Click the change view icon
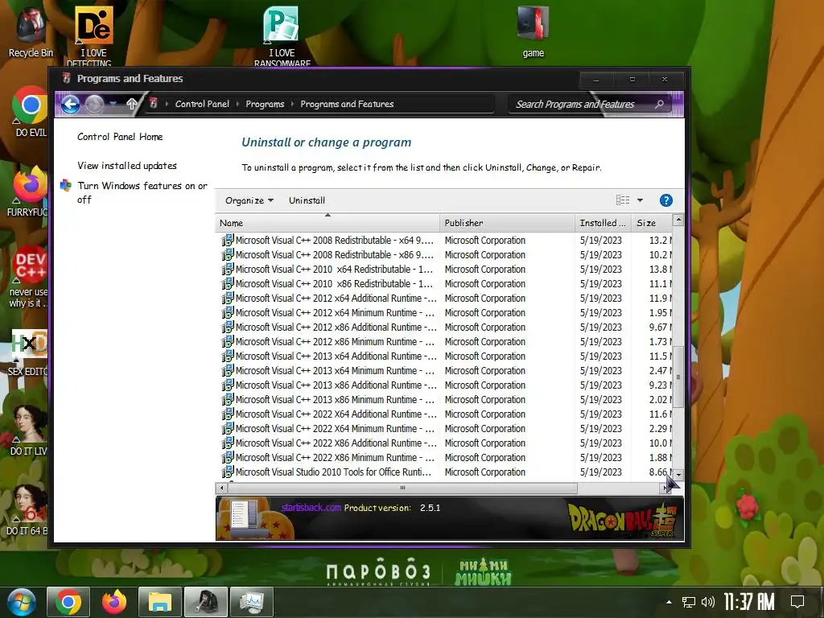Viewport: 824px width, 618px height. [623, 200]
